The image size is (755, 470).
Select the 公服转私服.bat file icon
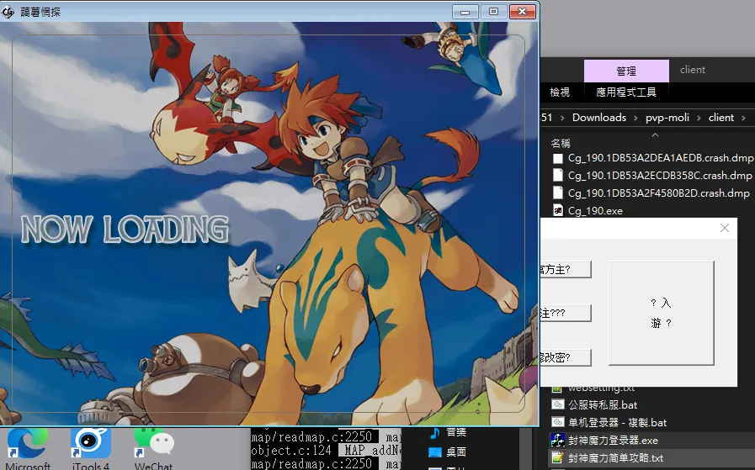557,404
